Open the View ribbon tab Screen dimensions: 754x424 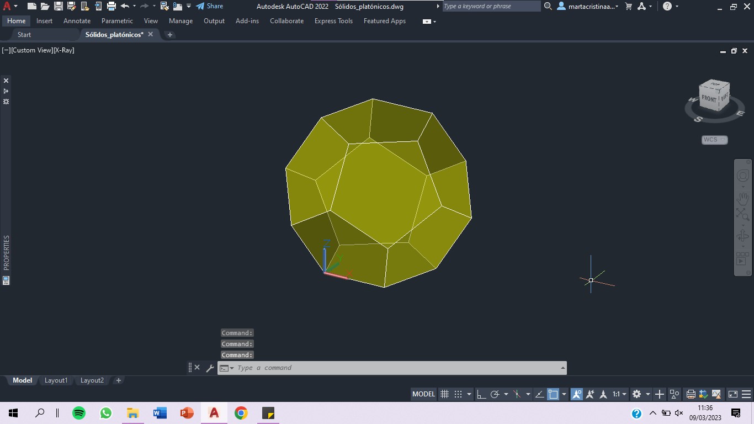(x=151, y=21)
